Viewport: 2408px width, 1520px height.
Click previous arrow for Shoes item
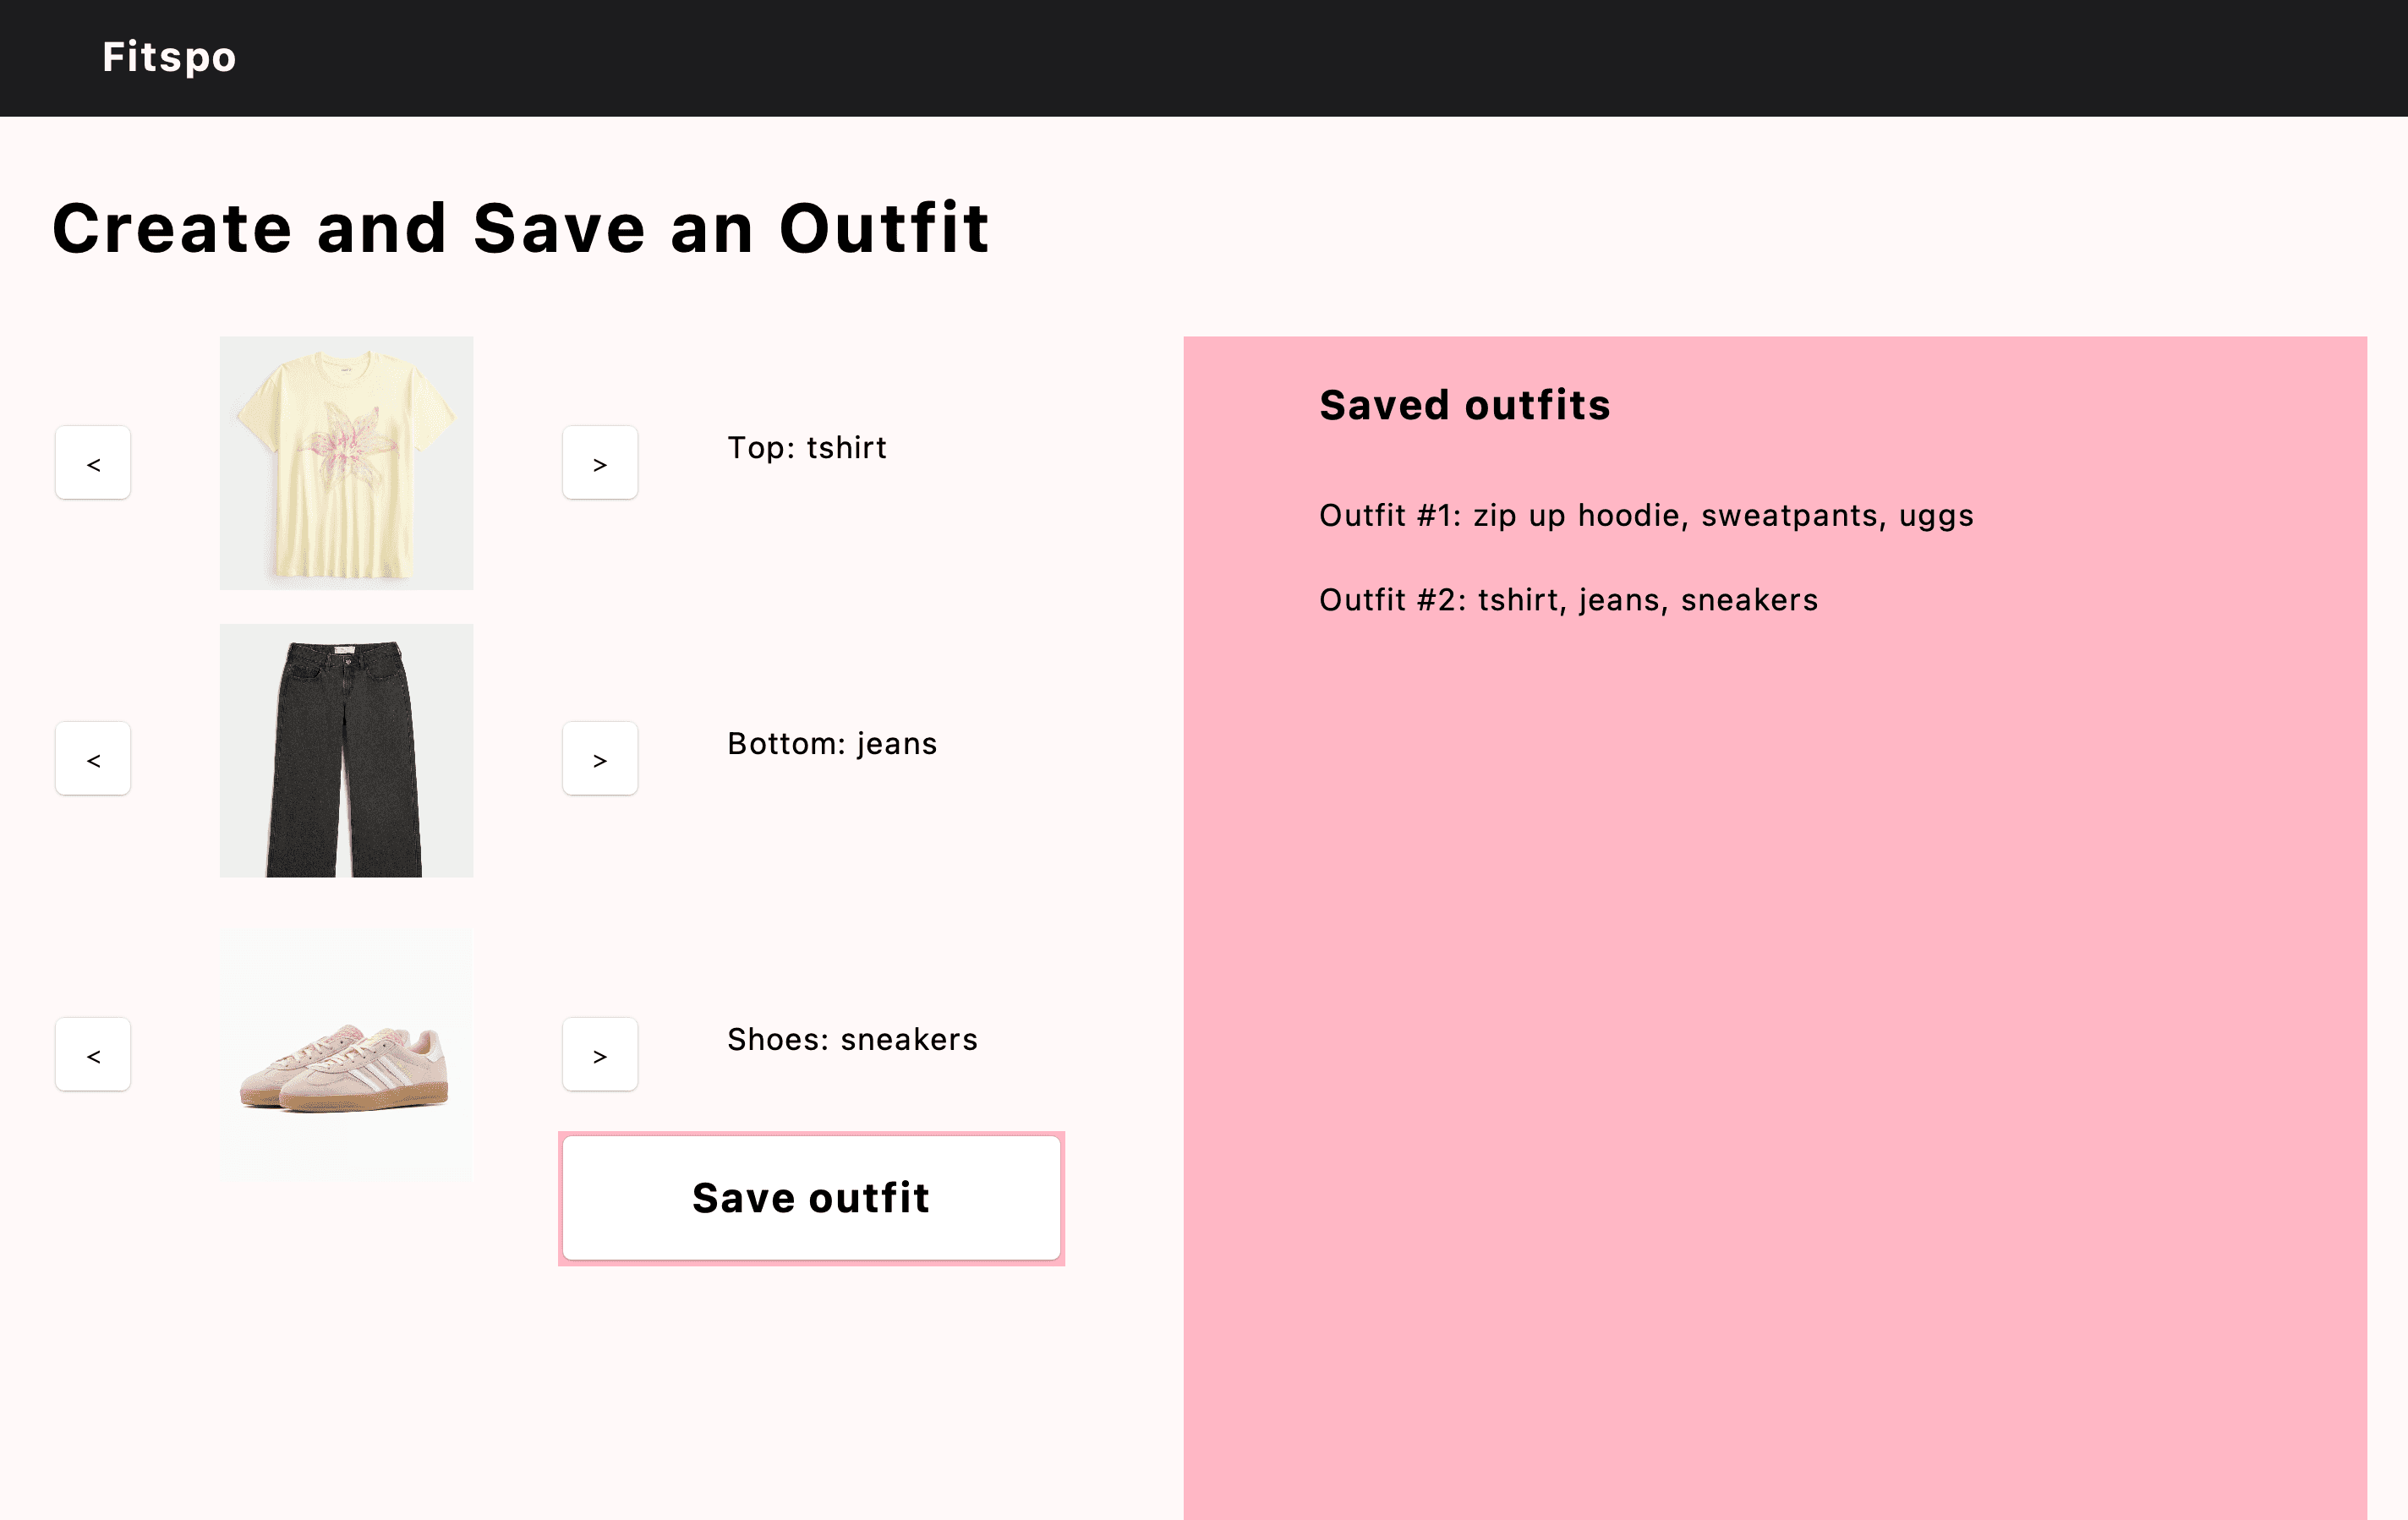(x=93, y=1055)
